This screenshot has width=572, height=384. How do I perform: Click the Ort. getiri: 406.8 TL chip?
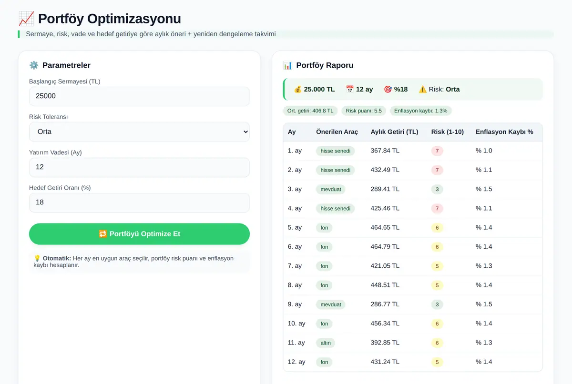[x=310, y=111]
